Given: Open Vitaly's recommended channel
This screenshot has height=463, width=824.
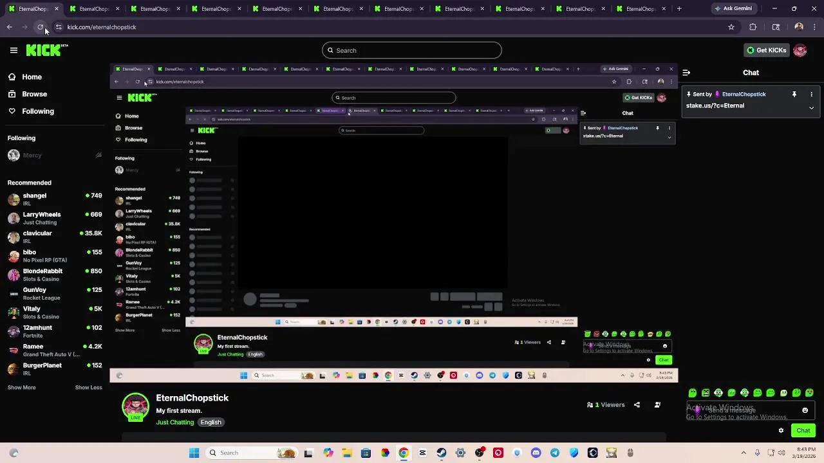Looking at the screenshot, I should point(55,313).
